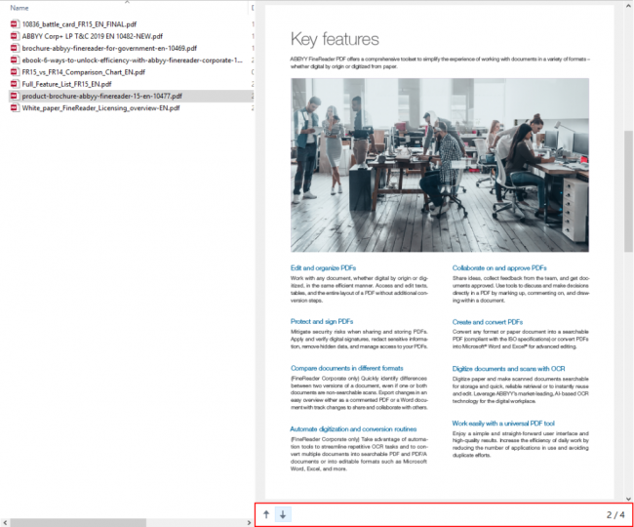Click PDF icon of 10836_battle_card_FR15_EN_FINAL.pdf

(x=14, y=23)
